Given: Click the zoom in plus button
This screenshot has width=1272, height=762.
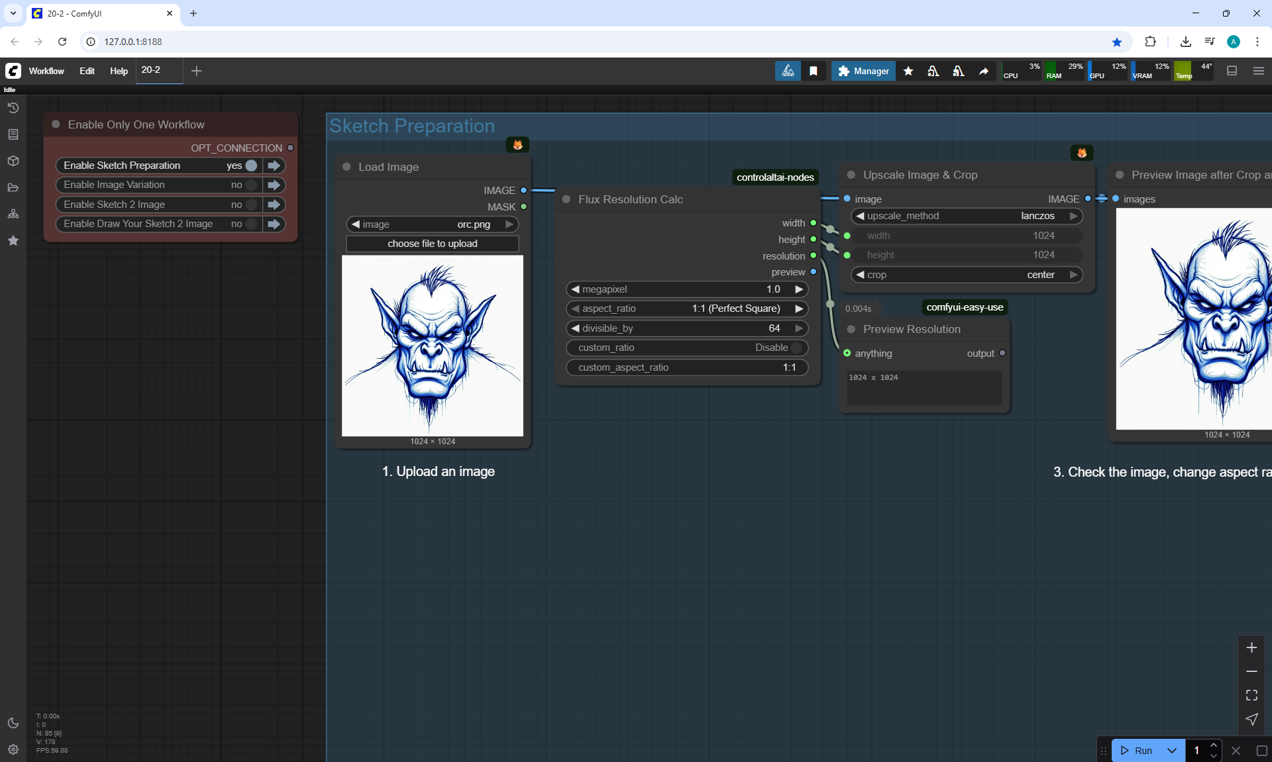Looking at the screenshot, I should [1251, 647].
